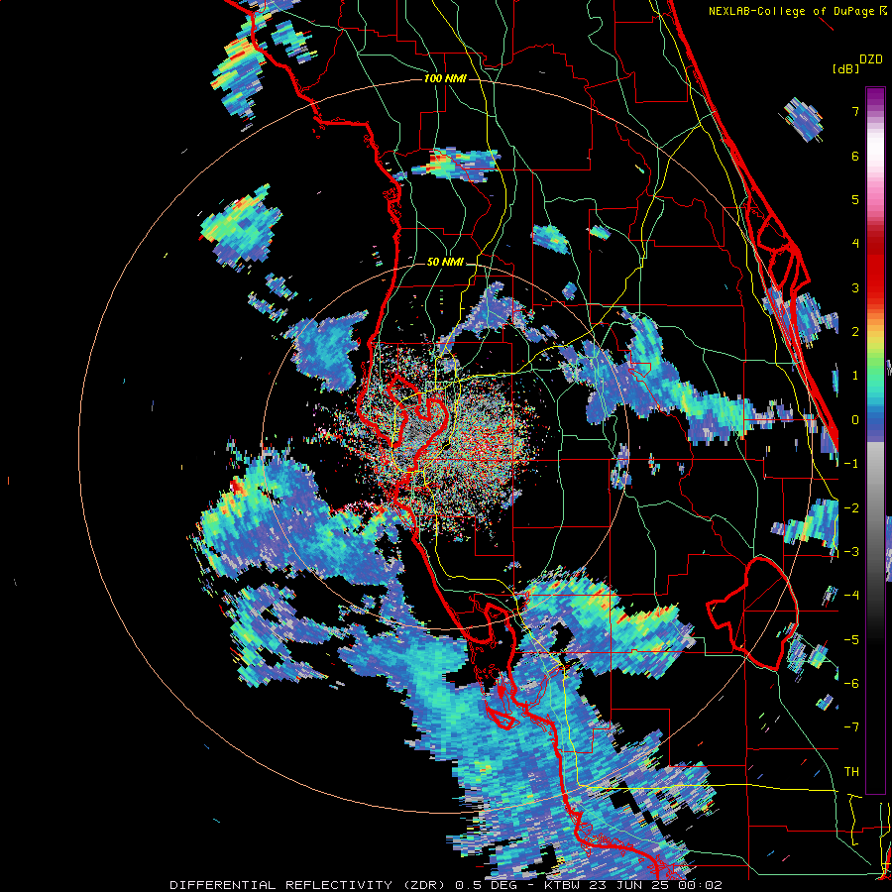Click the TH threshold label on legend
The height and width of the screenshot is (892, 892).
point(851,771)
